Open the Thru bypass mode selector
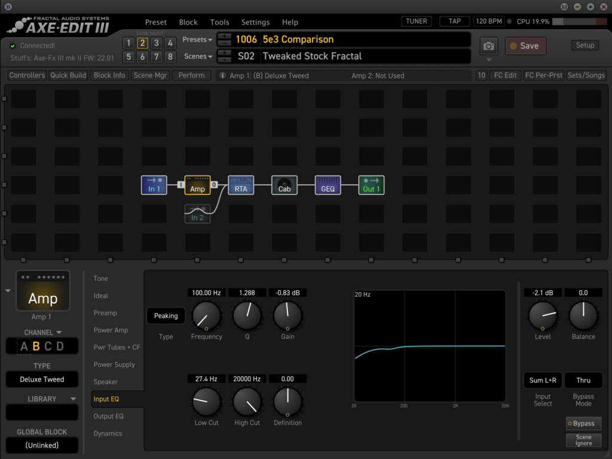This screenshot has height=459, width=612. (583, 381)
